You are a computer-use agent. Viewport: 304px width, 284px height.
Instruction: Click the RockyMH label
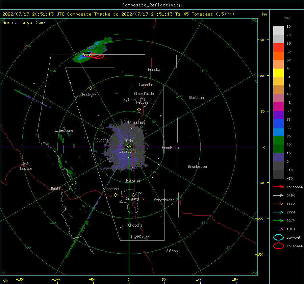click(x=89, y=95)
